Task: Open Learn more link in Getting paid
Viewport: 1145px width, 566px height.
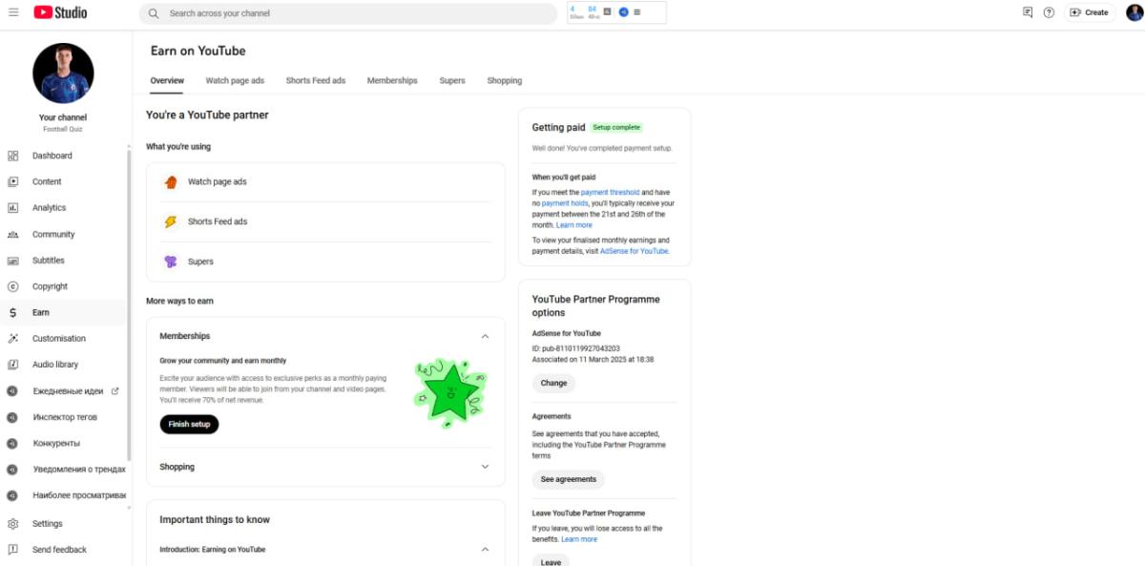Action: (x=574, y=225)
